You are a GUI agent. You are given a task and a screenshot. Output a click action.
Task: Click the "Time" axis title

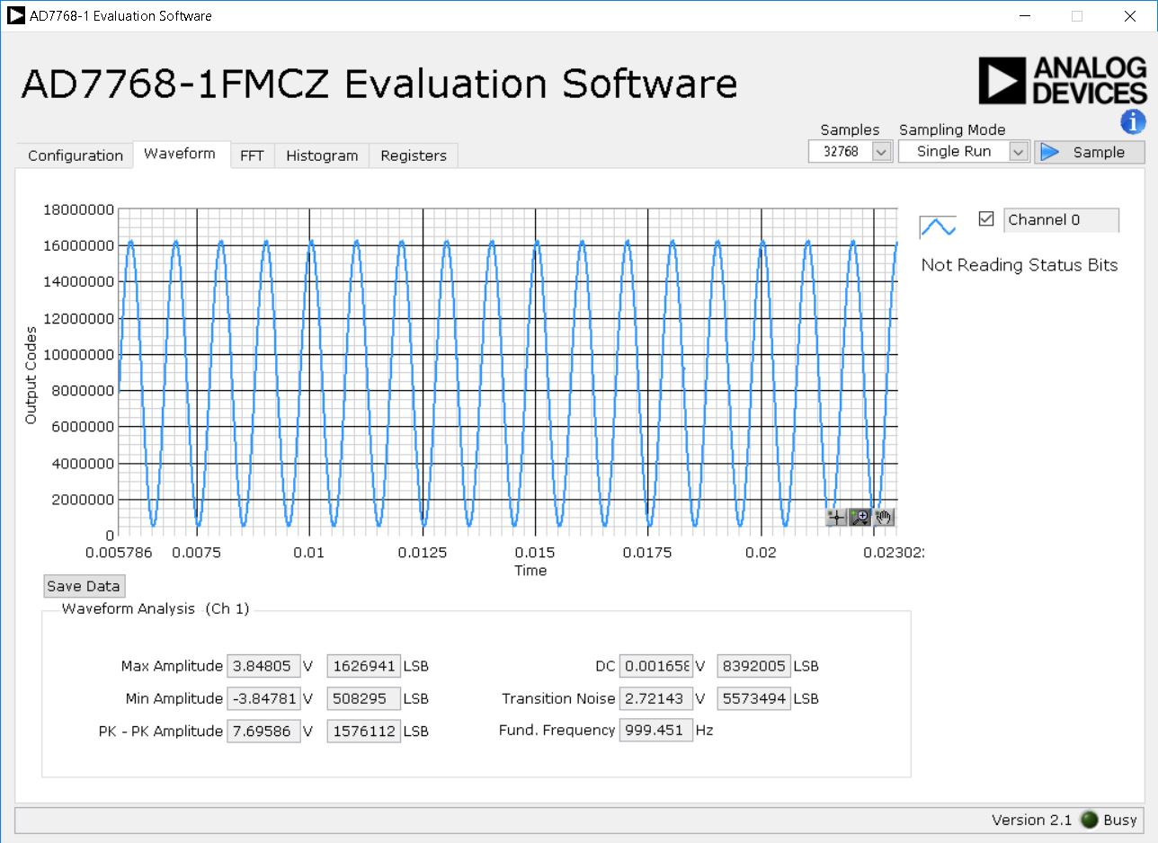point(530,571)
